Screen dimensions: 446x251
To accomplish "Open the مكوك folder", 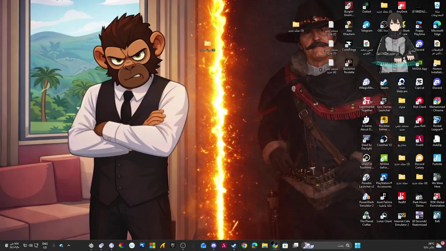I will click(402, 103).
